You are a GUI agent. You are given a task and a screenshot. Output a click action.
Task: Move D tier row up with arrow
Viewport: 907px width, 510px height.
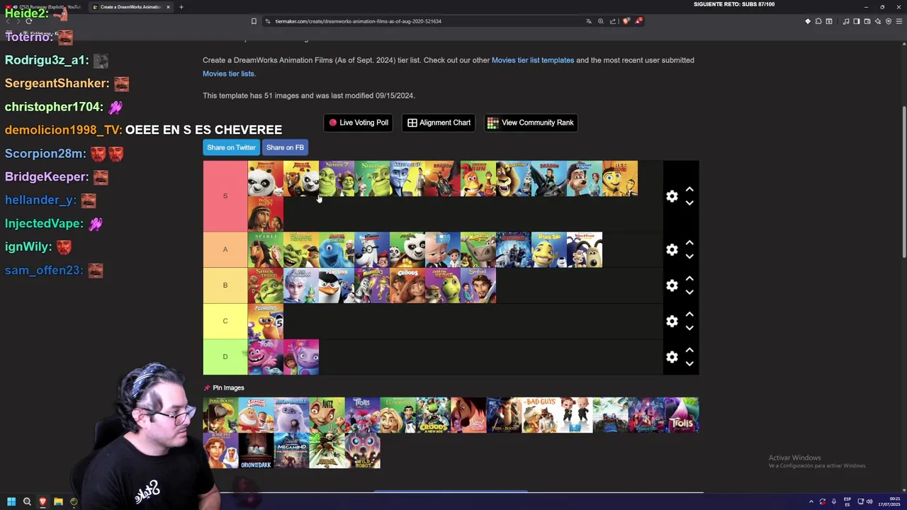689,351
